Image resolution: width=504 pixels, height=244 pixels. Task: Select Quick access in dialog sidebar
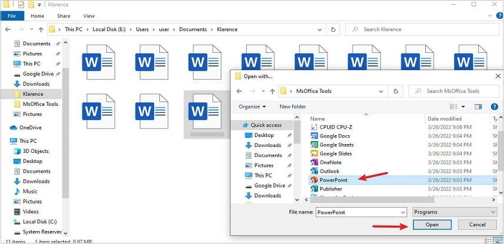coord(262,125)
